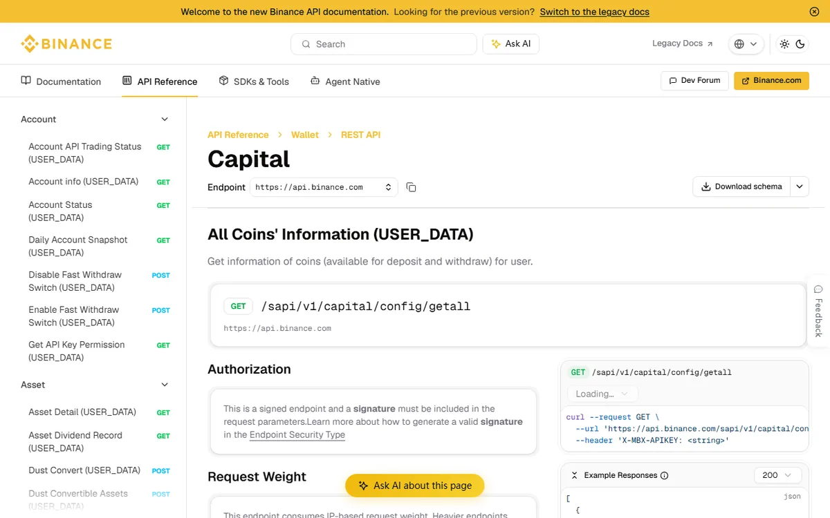Click Example Responses info icon
This screenshot has height=518, width=830.
(665, 475)
